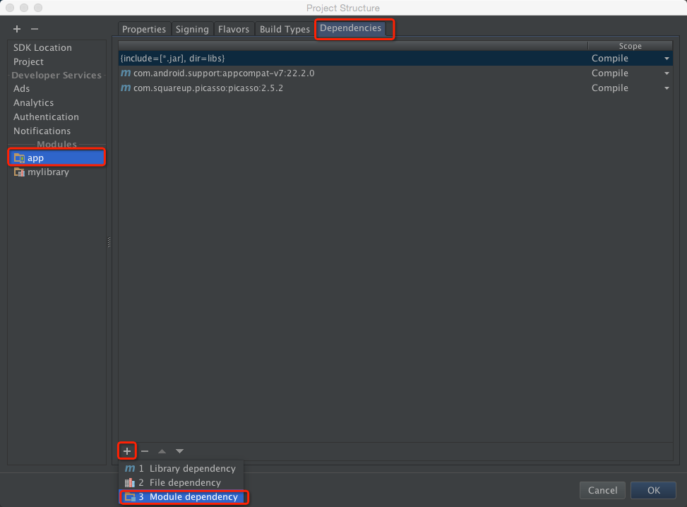Move dependency up with the up arrow

click(162, 451)
